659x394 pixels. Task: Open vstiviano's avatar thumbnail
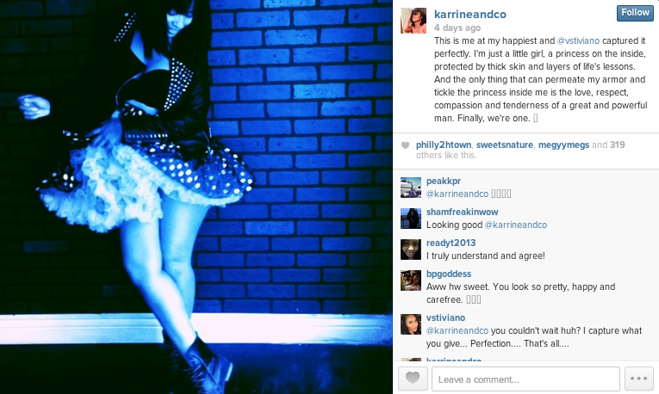411,324
